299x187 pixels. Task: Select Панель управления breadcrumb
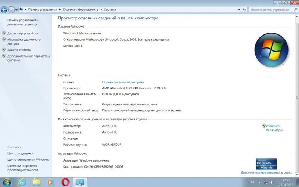pyautogui.click(x=43, y=10)
